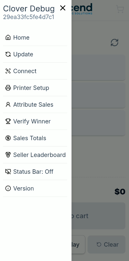Screen dimensions: 129x261
Task: Click the scan icon beside Connect
Action: (x=8, y=71)
